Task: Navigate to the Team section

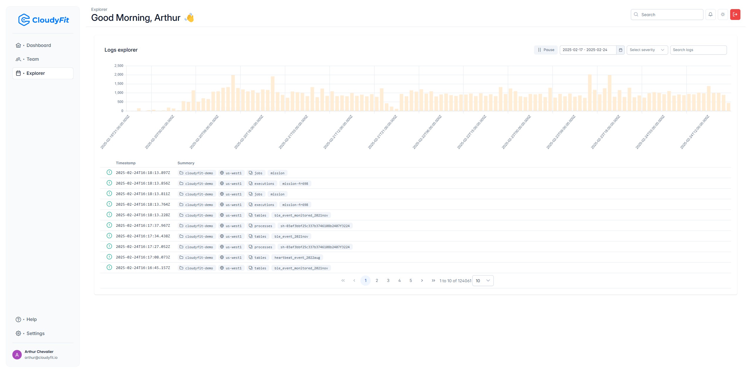Action: tap(32, 59)
